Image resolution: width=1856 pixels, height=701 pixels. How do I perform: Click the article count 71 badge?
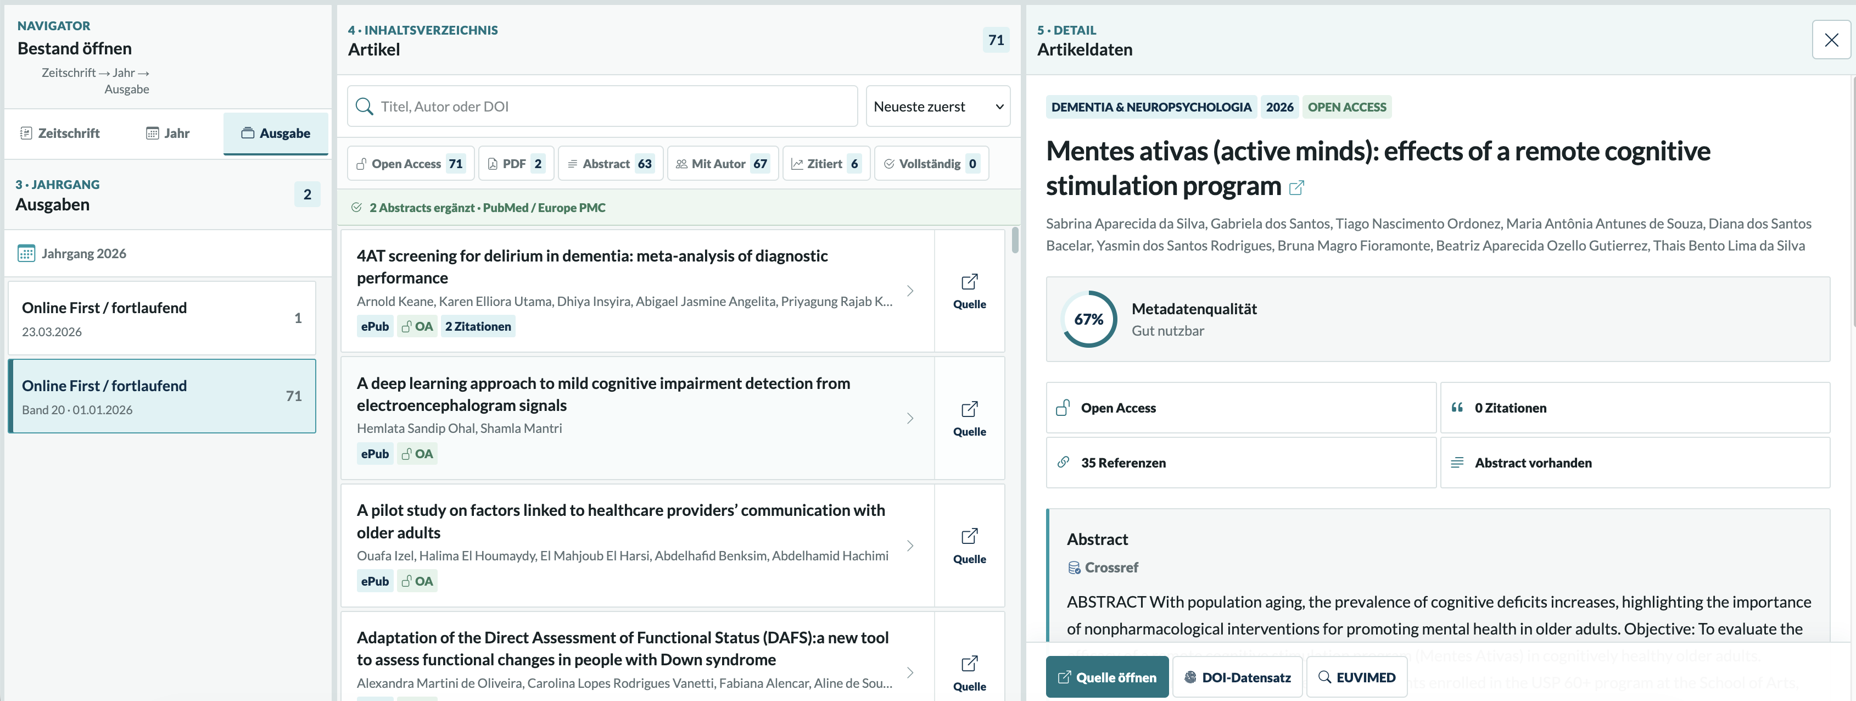(x=996, y=41)
